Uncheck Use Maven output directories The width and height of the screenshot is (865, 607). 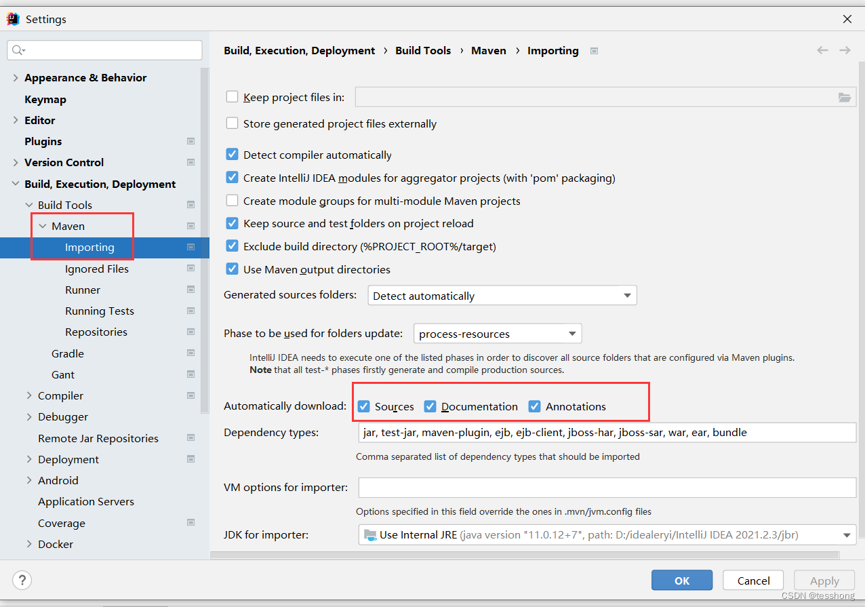pos(233,269)
